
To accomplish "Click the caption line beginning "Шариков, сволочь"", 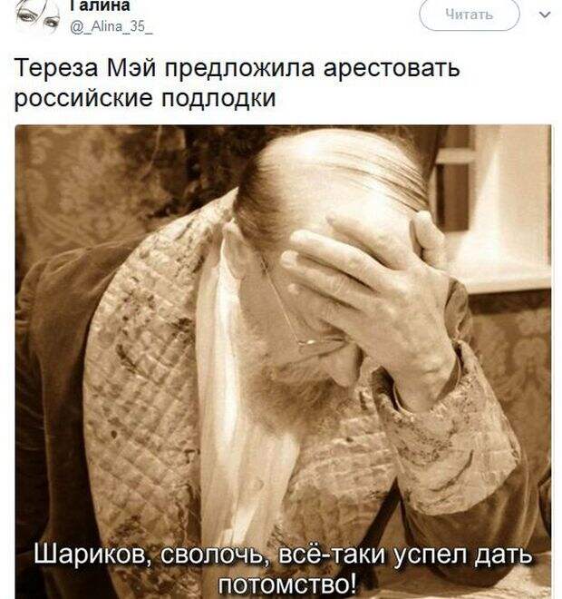I will (x=283, y=555).
